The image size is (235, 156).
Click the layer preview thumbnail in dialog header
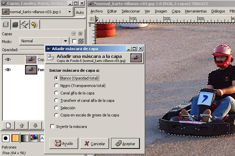136,58
